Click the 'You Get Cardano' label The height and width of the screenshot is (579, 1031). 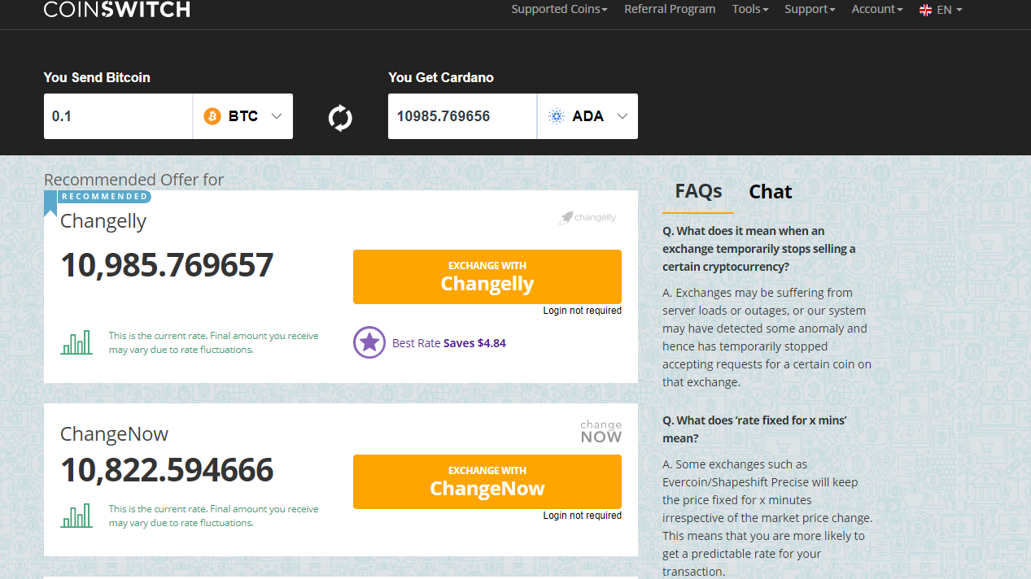click(x=441, y=77)
